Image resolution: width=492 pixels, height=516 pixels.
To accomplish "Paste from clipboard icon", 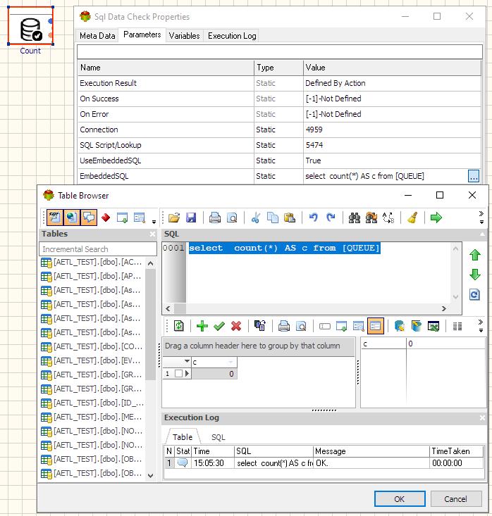I will coord(290,218).
